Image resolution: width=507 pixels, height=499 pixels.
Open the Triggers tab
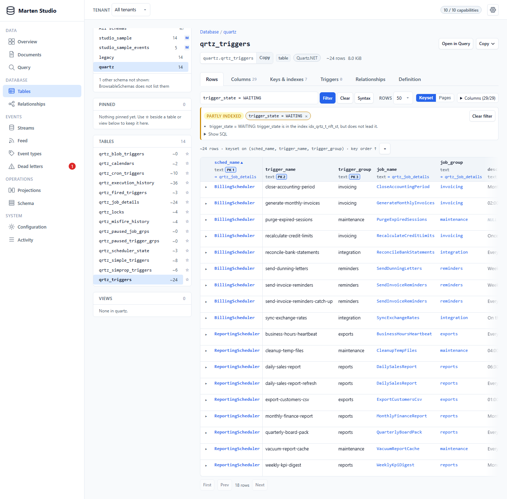click(x=331, y=79)
